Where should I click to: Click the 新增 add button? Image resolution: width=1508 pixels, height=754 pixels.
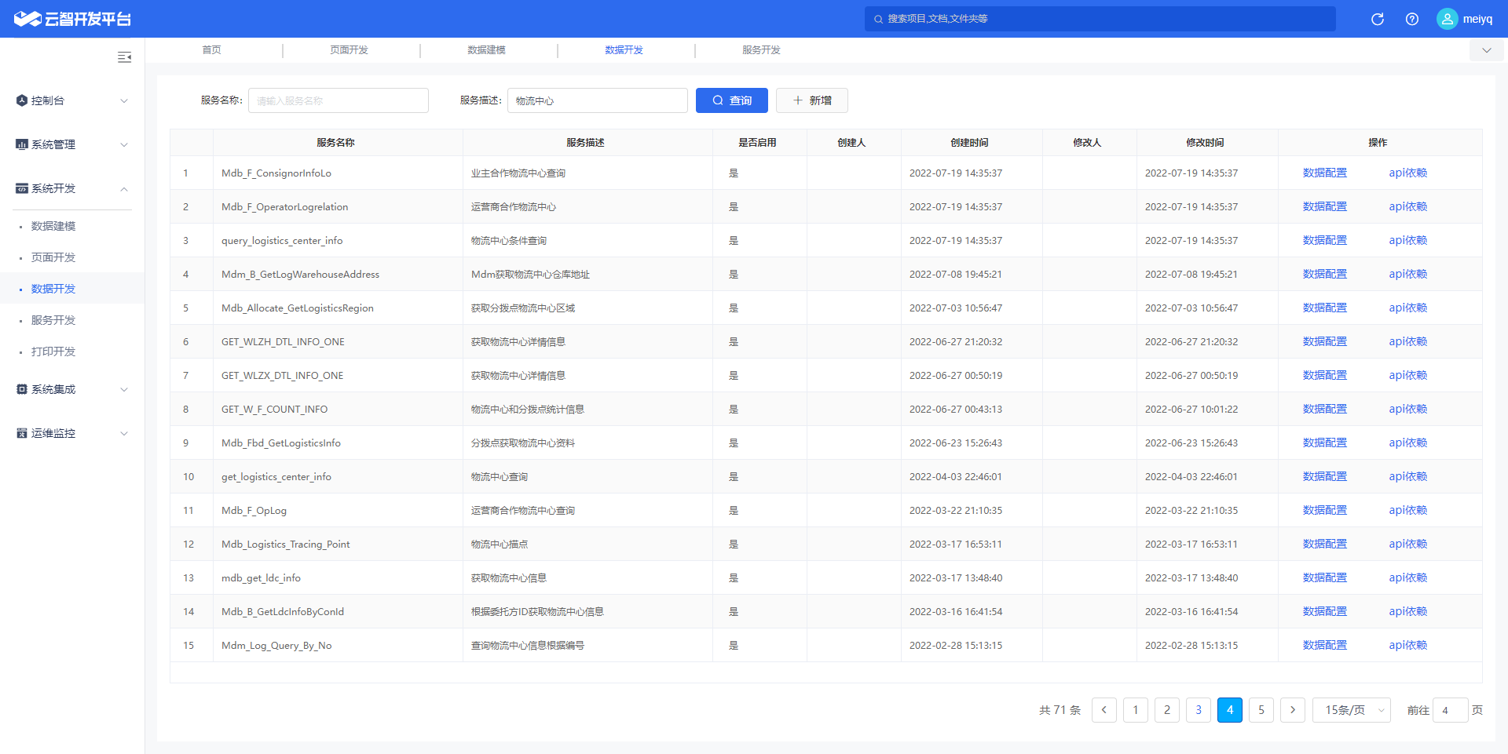(811, 100)
